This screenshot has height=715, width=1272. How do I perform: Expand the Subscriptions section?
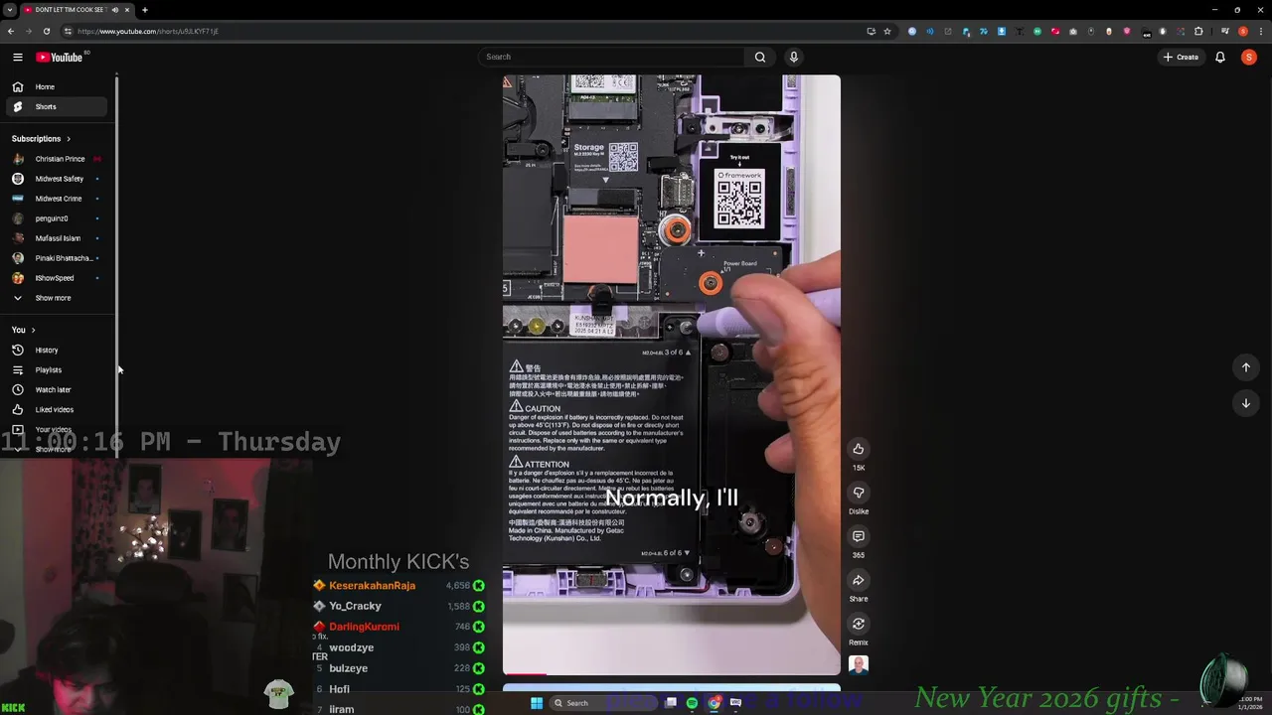tap(41, 138)
